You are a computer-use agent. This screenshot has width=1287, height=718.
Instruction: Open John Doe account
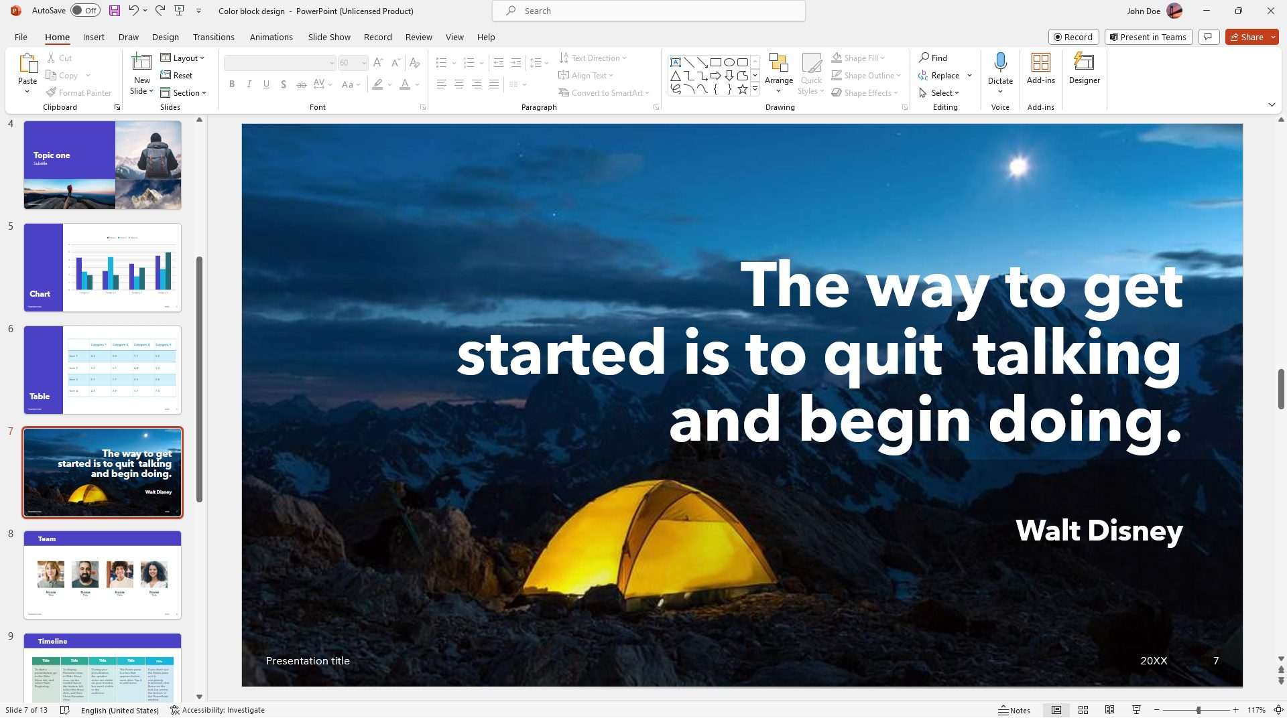coord(1154,11)
